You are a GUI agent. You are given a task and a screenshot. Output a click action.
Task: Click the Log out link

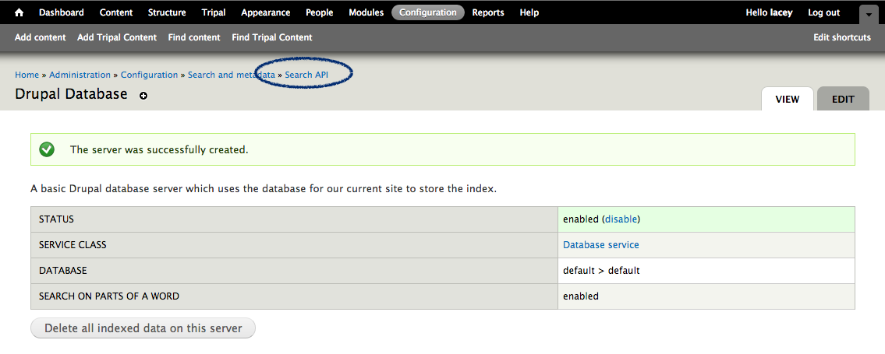[x=823, y=12]
